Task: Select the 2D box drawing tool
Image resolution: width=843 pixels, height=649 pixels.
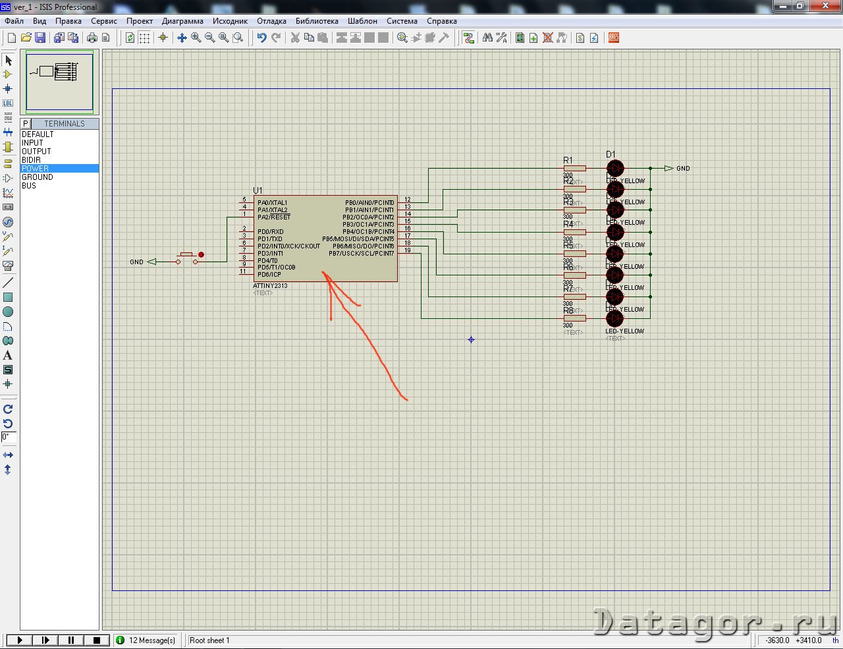Action: tap(8, 297)
